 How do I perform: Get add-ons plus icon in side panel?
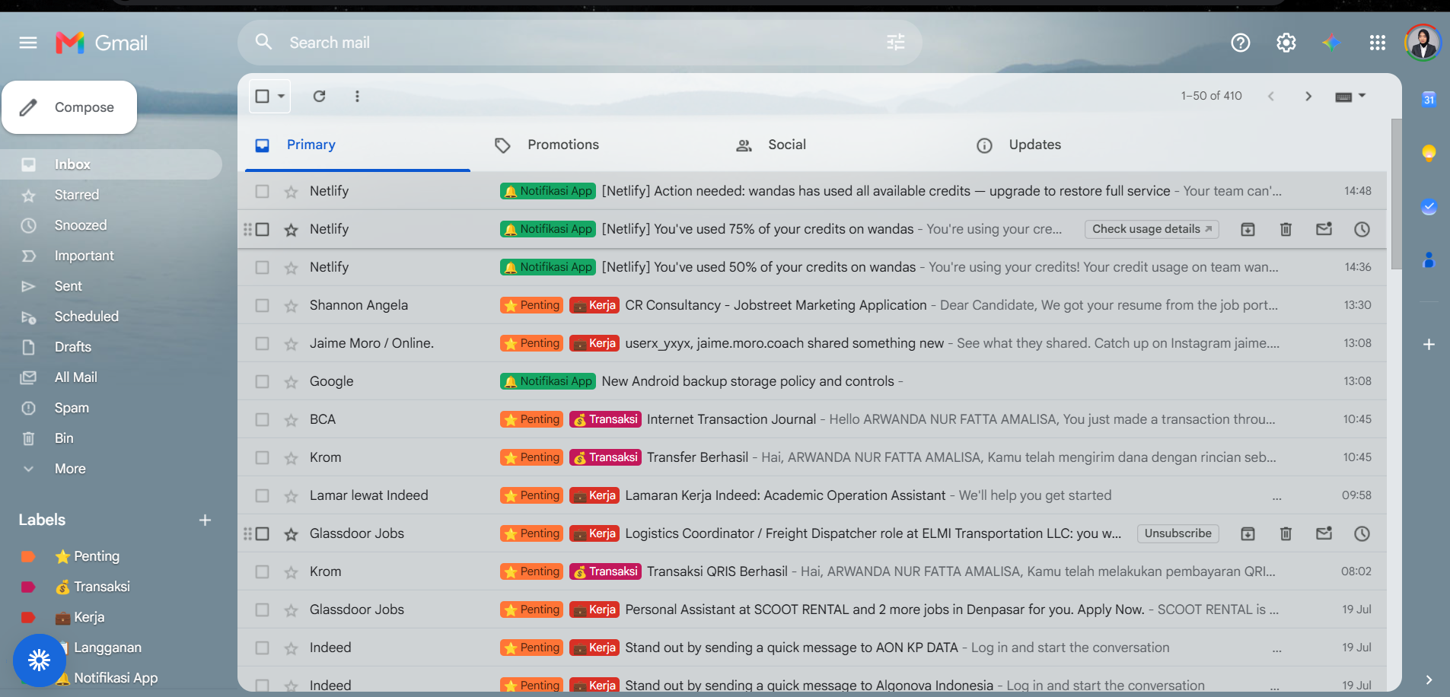(1429, 345)
